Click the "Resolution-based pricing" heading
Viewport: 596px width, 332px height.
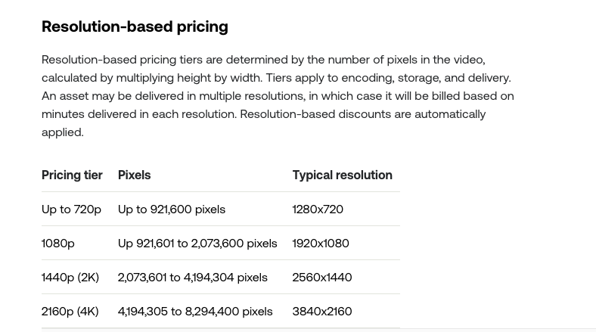(x=135, y=26)
